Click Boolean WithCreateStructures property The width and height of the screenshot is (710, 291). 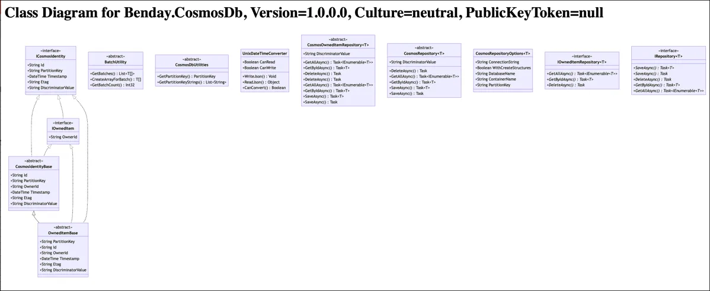pos(503,68)
